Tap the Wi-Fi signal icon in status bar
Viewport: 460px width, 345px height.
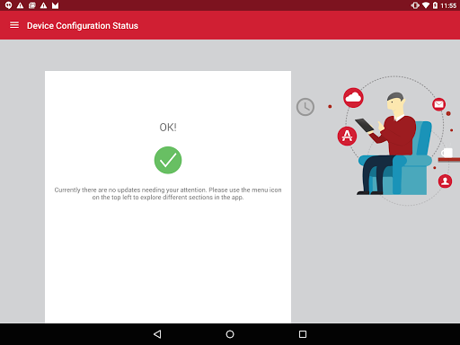click(426, 5)
